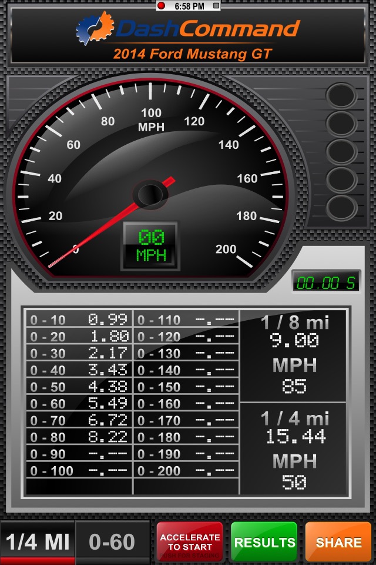Open the green Results button
Screen dimensions: 376x565
click(264, 542)
